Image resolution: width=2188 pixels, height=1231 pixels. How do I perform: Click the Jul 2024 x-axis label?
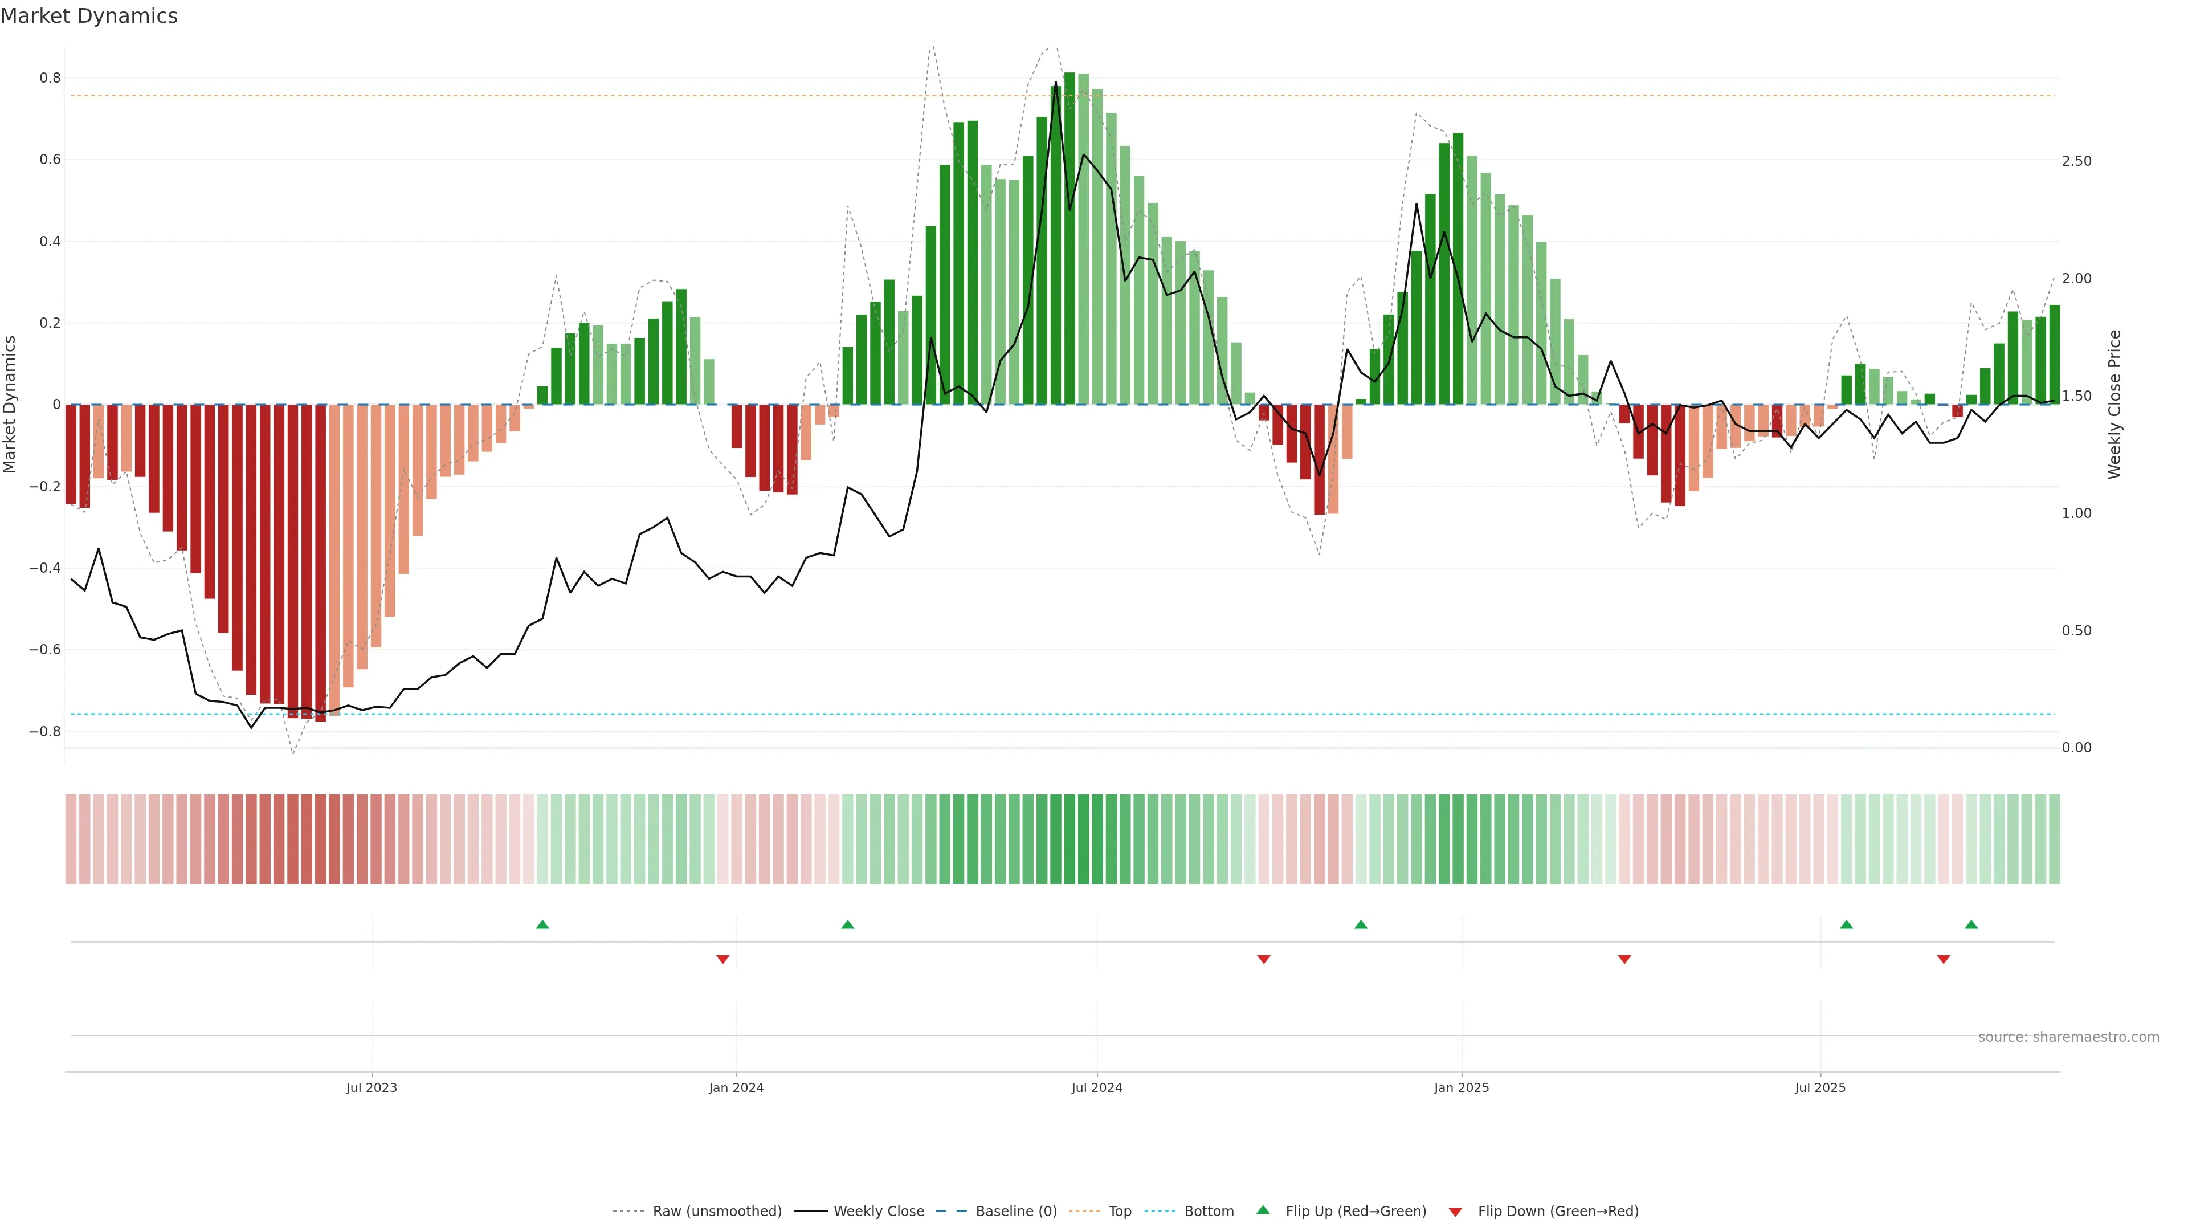click(1096, 1087)
